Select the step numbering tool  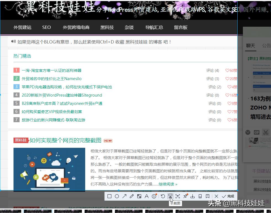coord(154,196)
